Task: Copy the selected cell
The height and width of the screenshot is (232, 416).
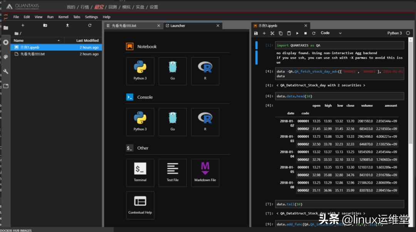Action: click(280, 33)
